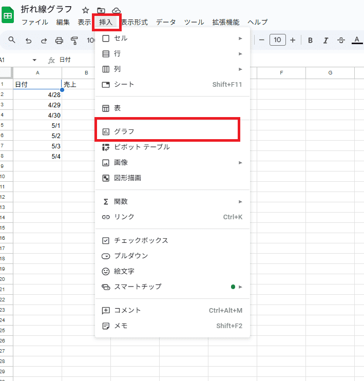This screenshot has width=364, height=381.
Task: Open the 拡張機能 menu
Action: [226, 22]
